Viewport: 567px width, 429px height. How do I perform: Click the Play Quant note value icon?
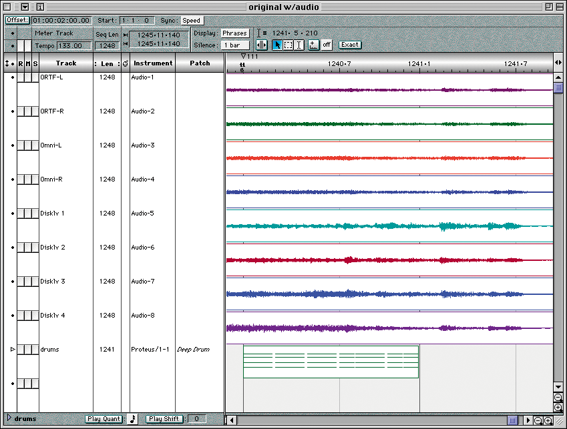(133, 419)
